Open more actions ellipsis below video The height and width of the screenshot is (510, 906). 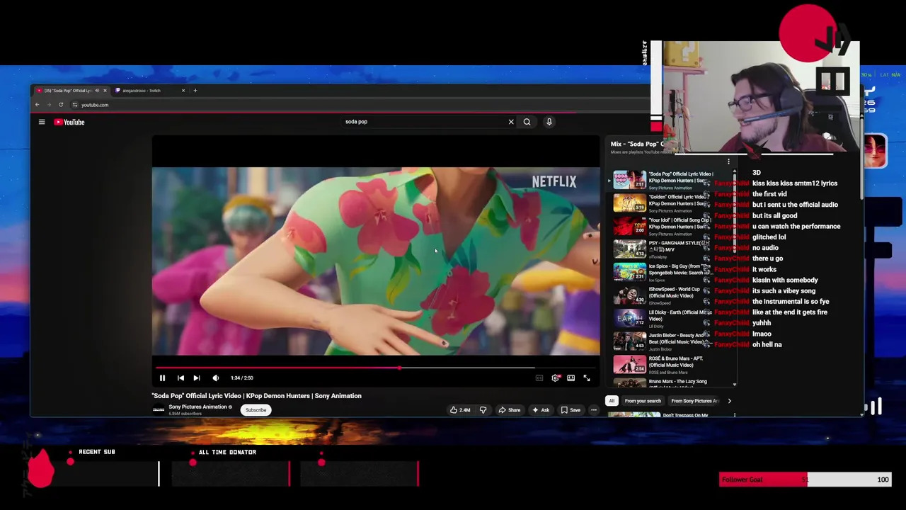pyautogui.click(x=594, y=410)
